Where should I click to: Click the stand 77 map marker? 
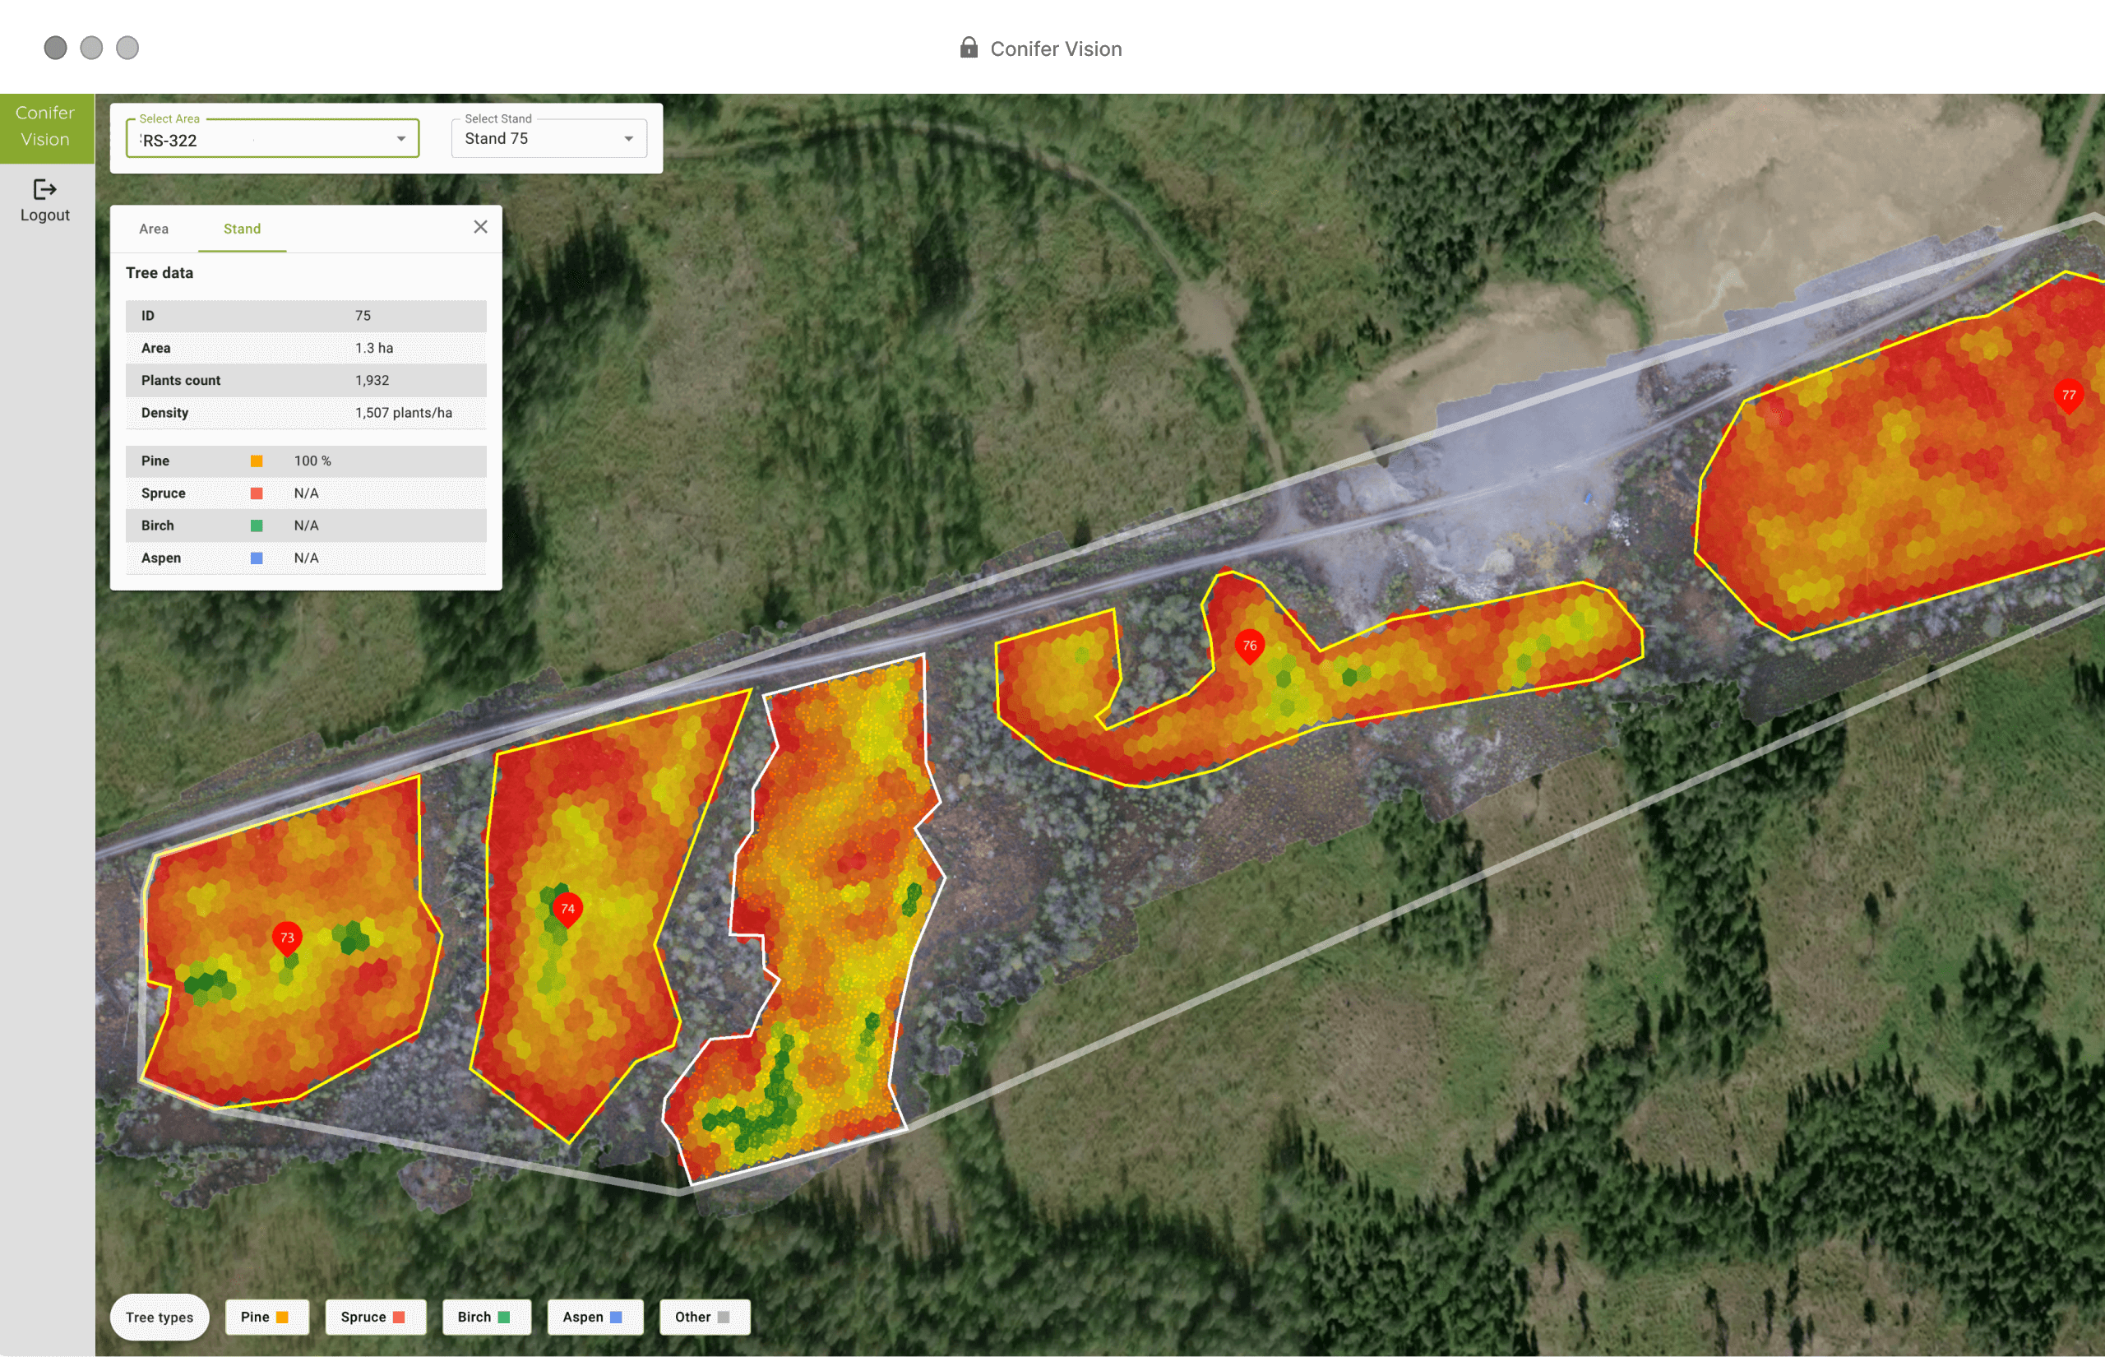pos(2068,395)
